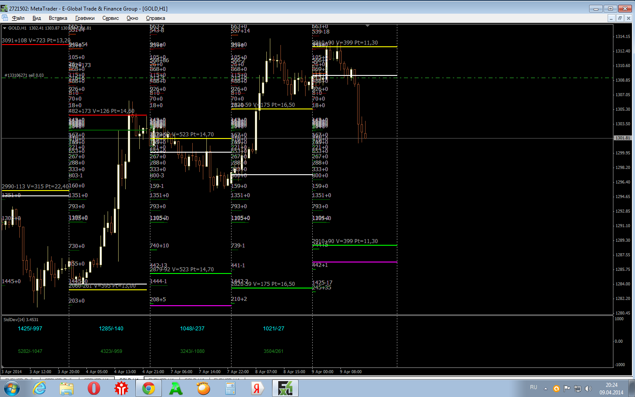
Task: Click the 1280.45 price scale value
Action: click(x=623, y=313)
